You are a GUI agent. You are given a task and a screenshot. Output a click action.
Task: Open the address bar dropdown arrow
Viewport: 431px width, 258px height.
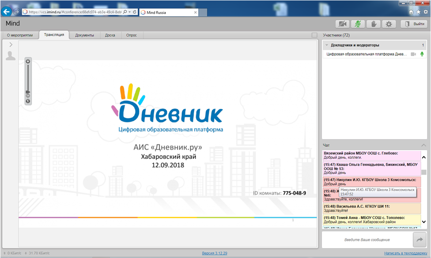pos(130,12)
